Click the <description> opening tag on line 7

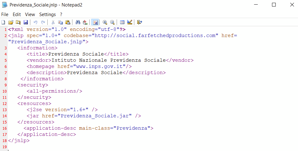[x=47, y=73]
